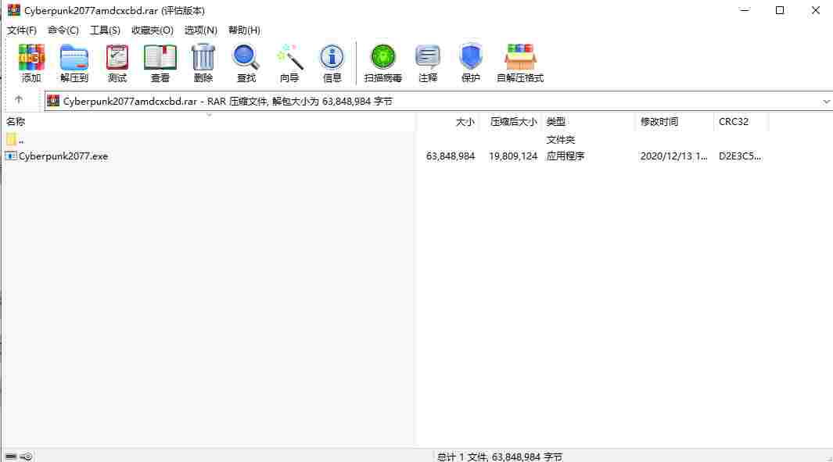The image size is (833, 462).
Task: Open the File (文件) menu
Action: point(22,30)
